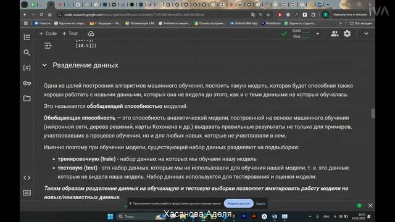Reload the page with refresh icon
The height and width of the screenshot is (222, 395).
pos(41,15)
